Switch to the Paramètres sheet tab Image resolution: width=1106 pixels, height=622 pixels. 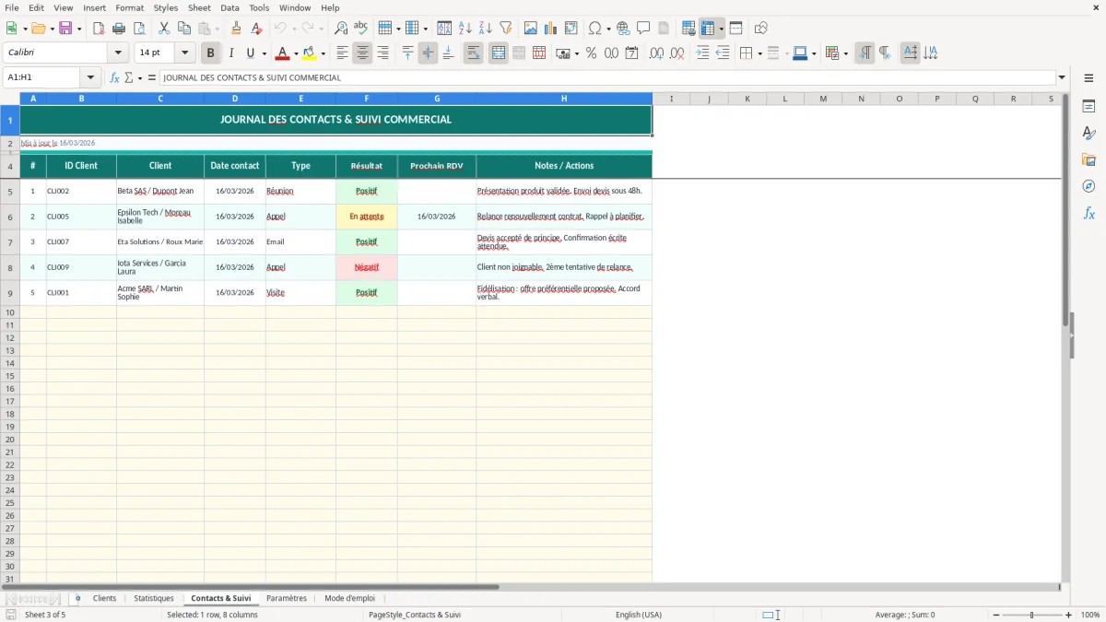point(287,599)
